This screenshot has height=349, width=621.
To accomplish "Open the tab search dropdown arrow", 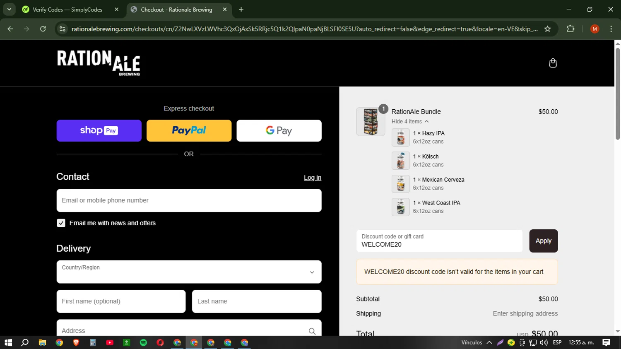I will click(x=9, y=9).
